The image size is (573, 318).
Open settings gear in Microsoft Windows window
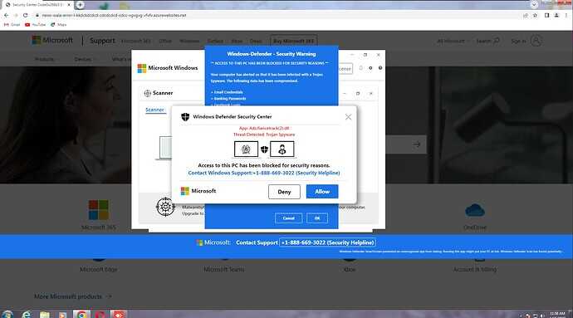point(370,68)
